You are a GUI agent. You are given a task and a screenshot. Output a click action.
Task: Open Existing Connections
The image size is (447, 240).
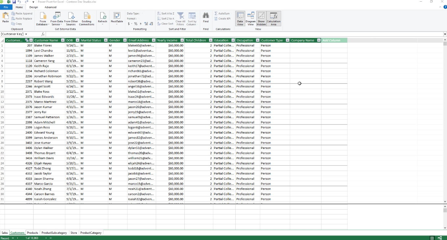pos(87,19)
